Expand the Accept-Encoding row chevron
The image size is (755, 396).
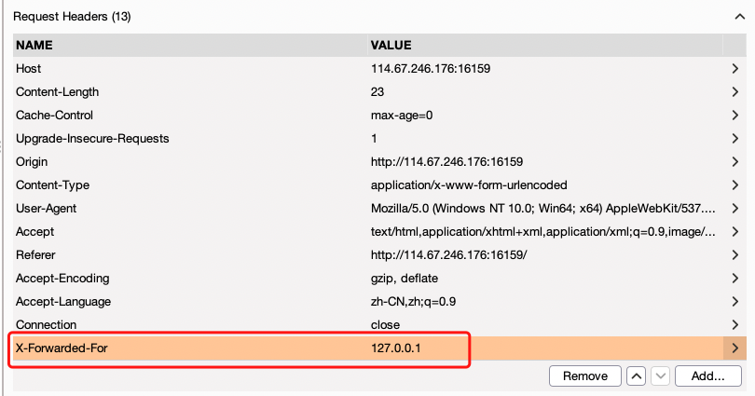734,278
